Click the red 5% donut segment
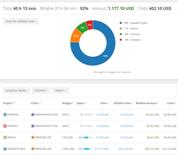 pos(90,25)
